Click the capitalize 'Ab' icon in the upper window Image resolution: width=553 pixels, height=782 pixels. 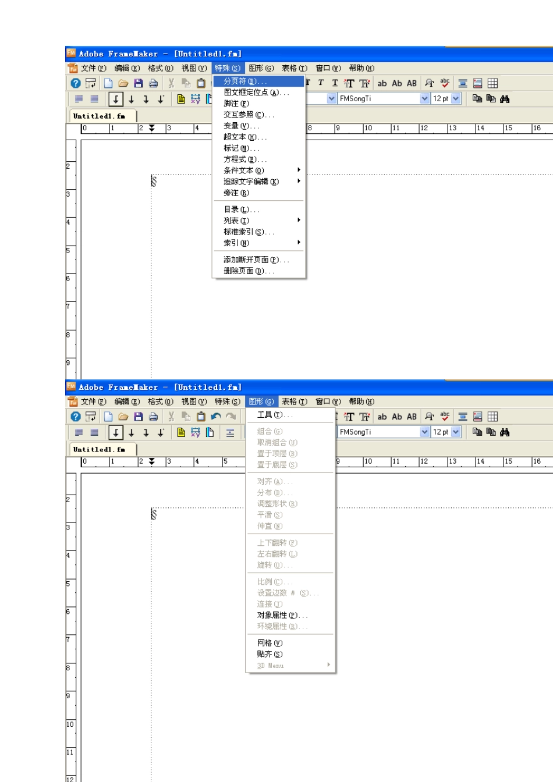pos(397,83)
